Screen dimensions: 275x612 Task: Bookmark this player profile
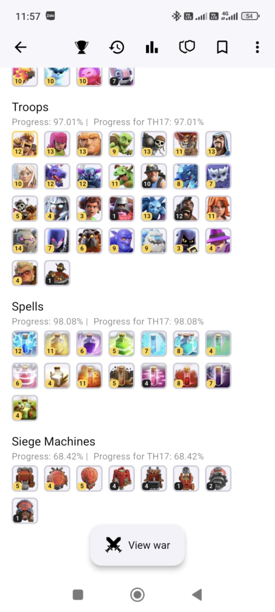point(222,47)
